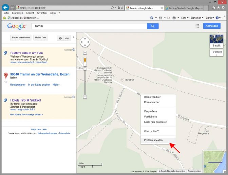
Task: Open the Sicherheit dropdown menu
Action: 197,18
